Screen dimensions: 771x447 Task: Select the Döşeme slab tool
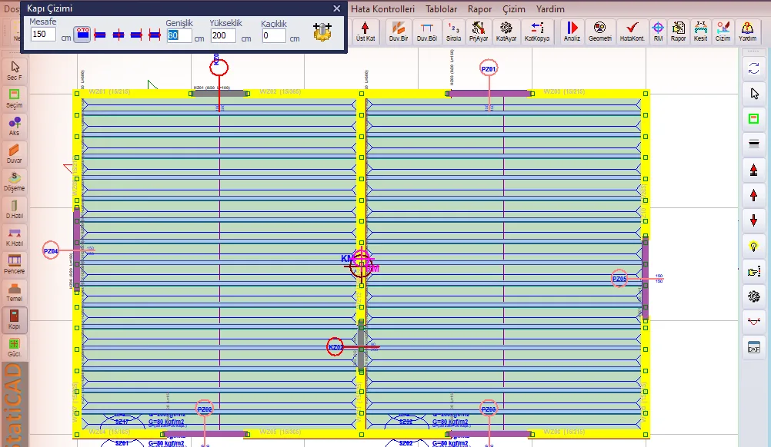point(15,181)
